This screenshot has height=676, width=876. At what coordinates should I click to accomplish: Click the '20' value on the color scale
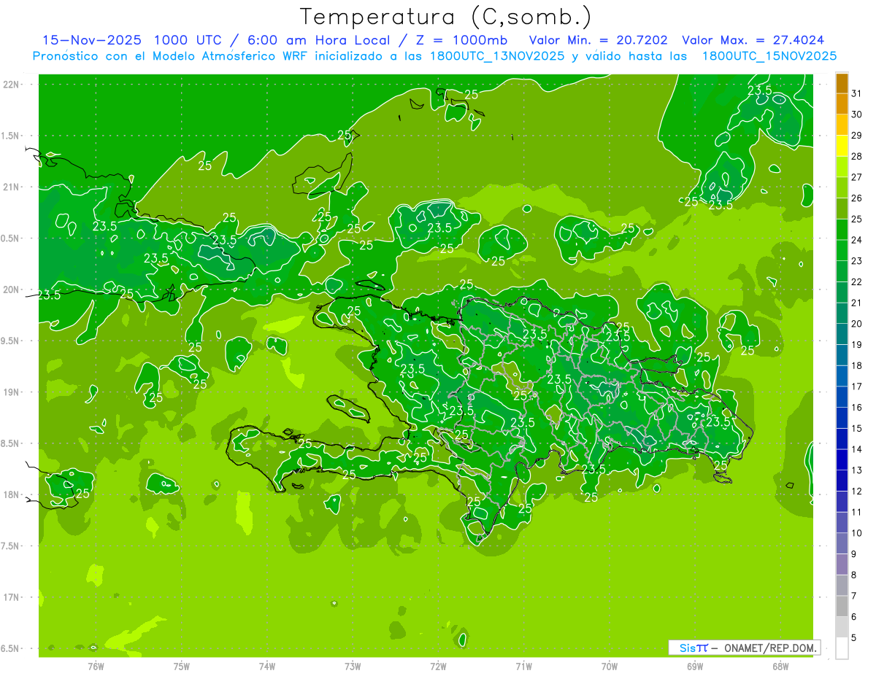coord(856,323)
